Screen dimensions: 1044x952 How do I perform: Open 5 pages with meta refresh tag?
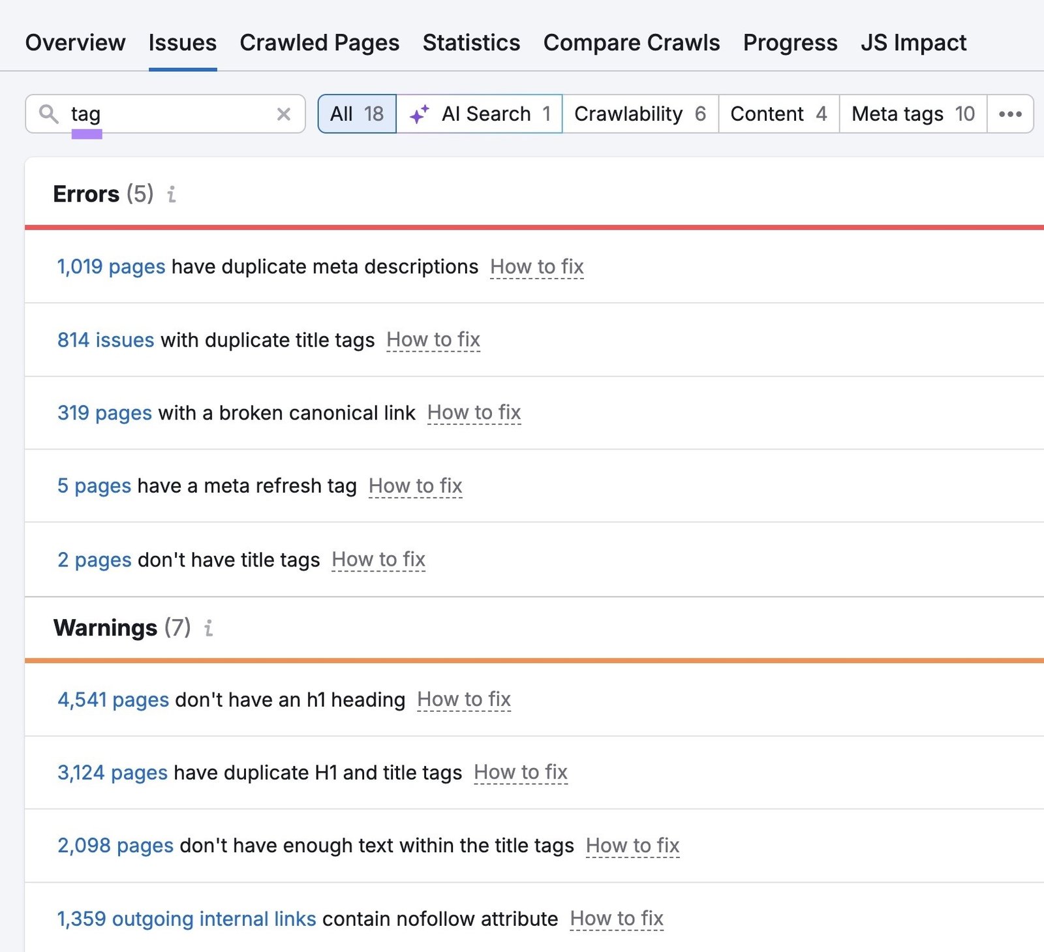point(95,486)
